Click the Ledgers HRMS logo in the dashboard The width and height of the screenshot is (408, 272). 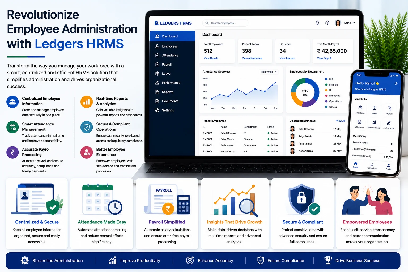tap(173, 23)
